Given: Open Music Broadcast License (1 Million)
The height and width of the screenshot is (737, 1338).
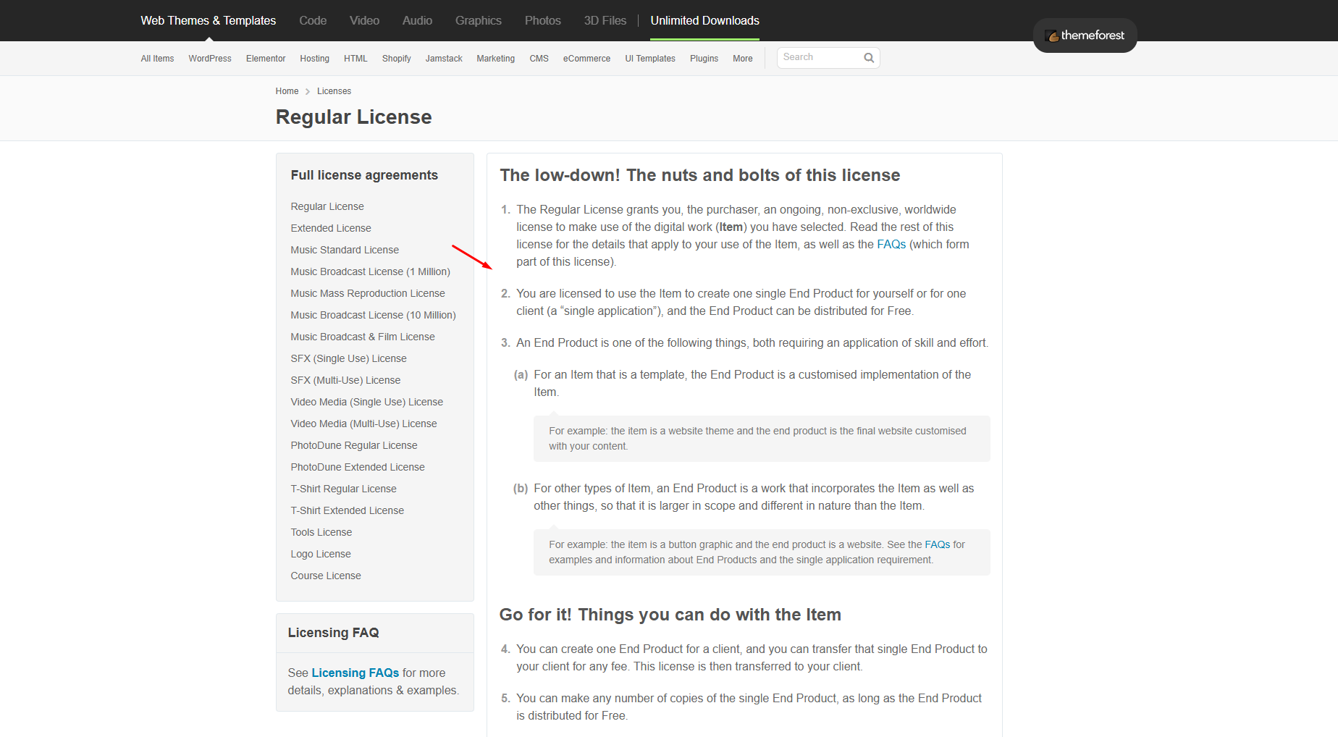Looking at the screenshot, I should (x=370, y=271).
